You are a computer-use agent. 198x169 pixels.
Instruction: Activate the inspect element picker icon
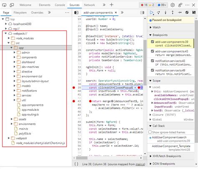(x=4, y=5)
